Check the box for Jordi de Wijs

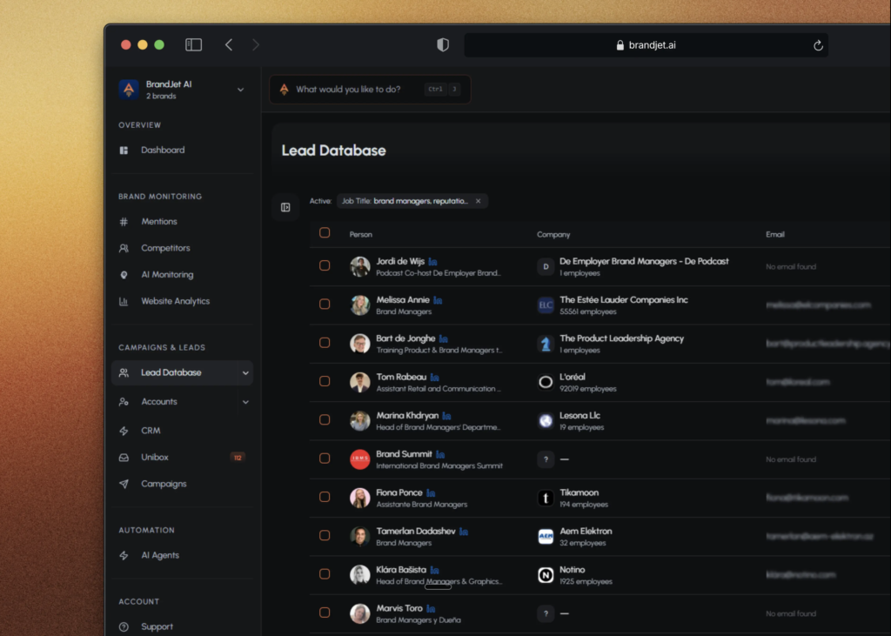coord(325,265)
